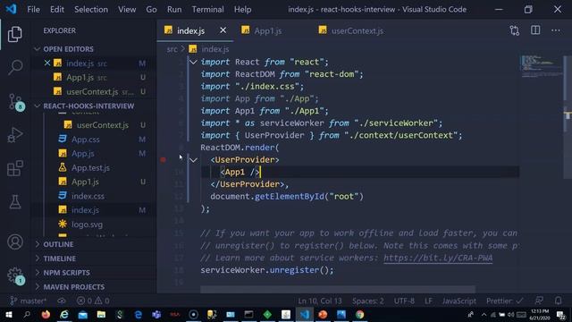Screen dimensions: 572x322
Task: Click the feedback icon in status bar
Action: 539,301
